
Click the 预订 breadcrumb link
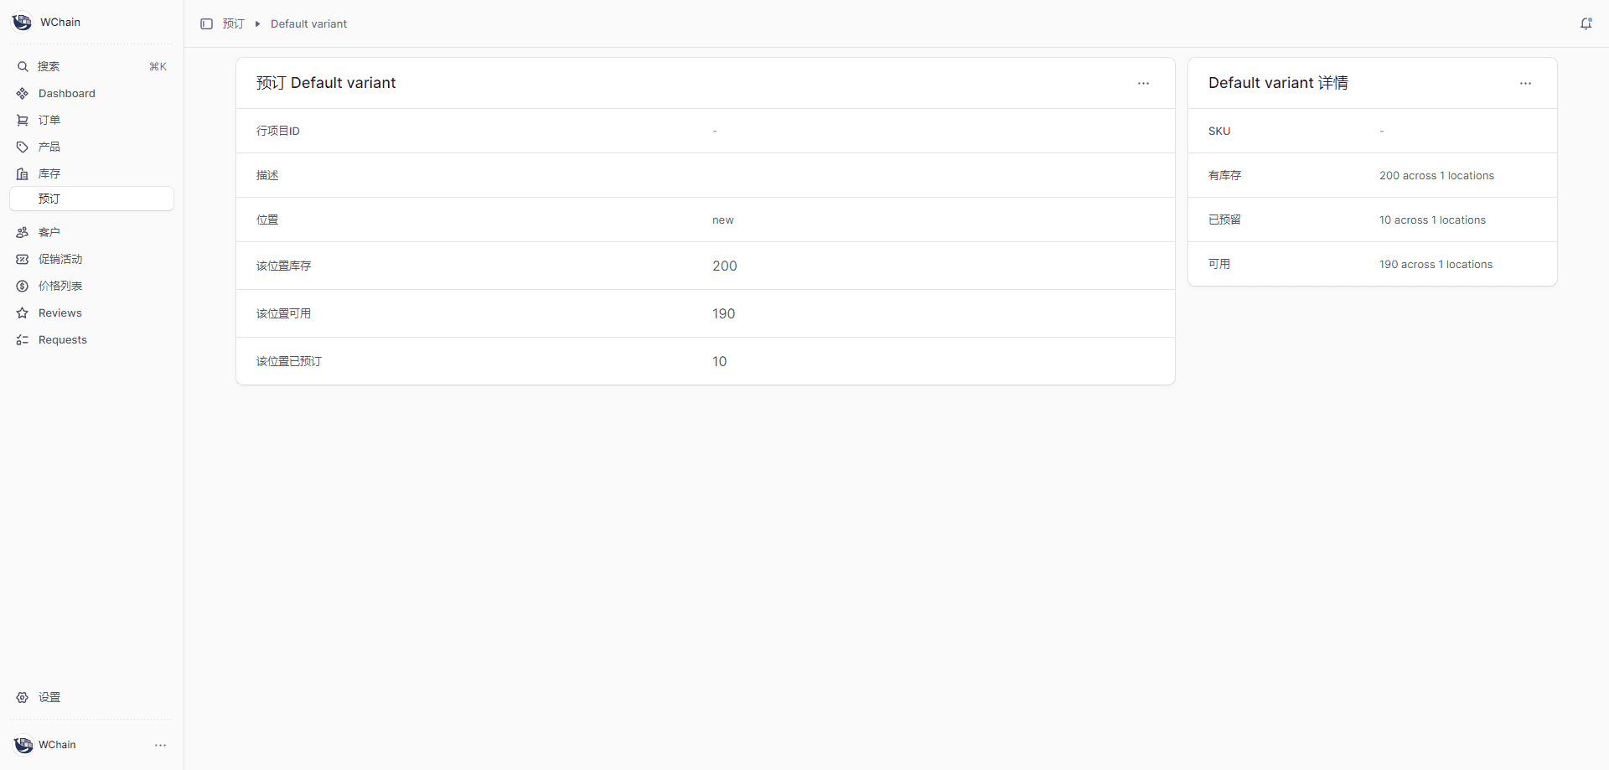pyautogui.click(x=233, y=24)
